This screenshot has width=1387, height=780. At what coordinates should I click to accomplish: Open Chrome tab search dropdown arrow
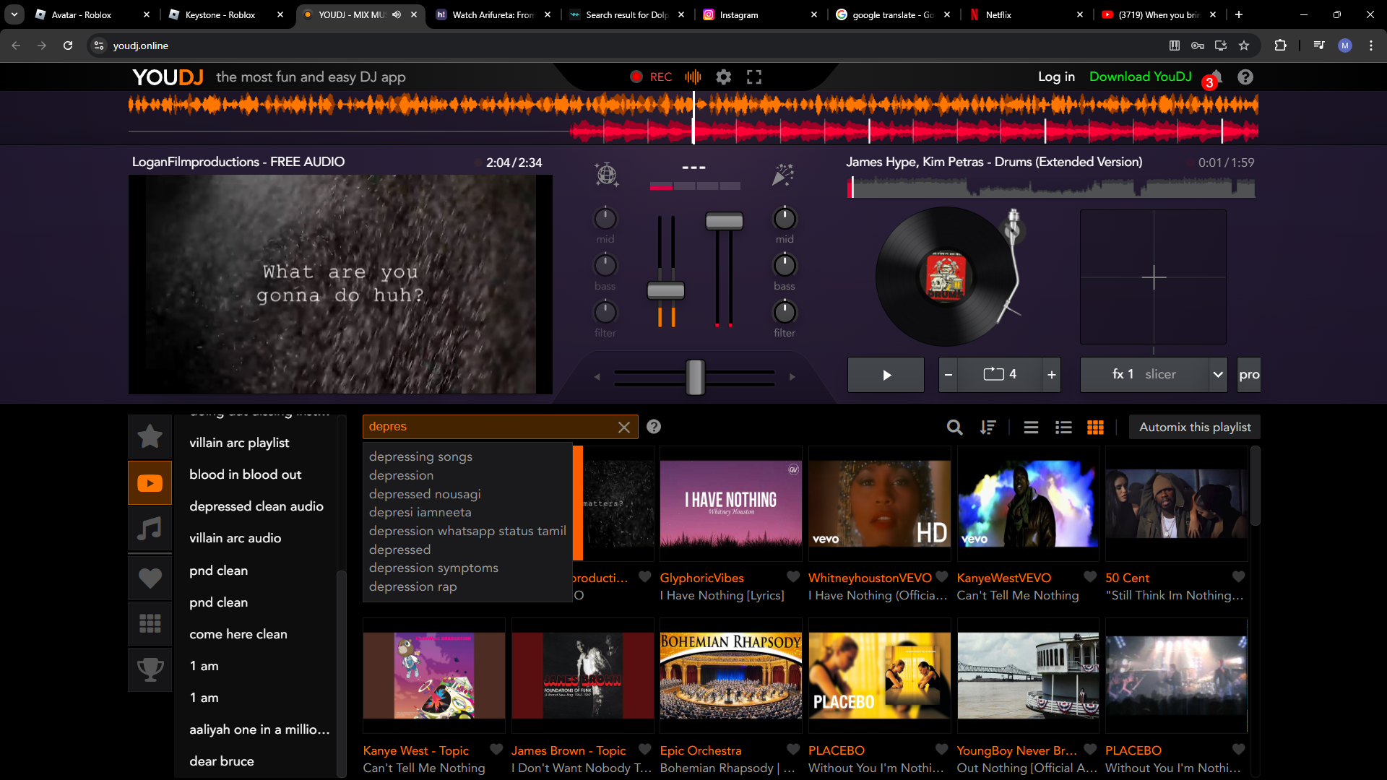coord(14,14)
